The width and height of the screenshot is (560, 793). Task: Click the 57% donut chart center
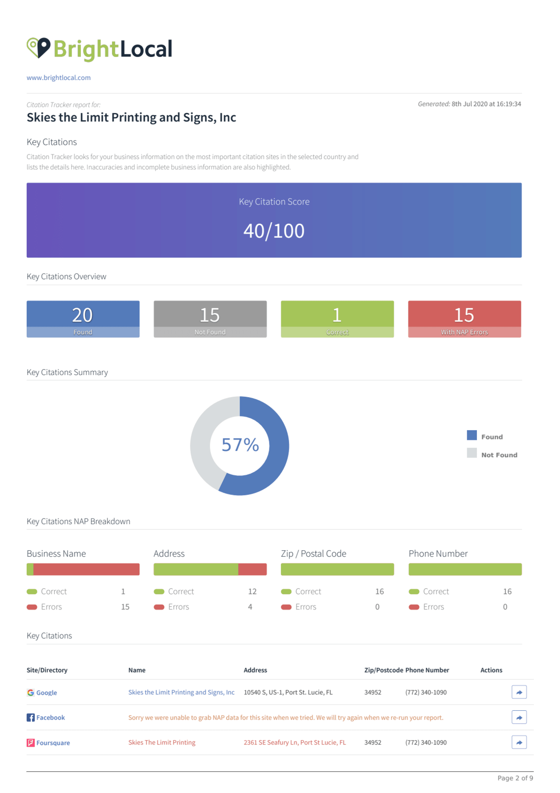(x=240, y=445)
